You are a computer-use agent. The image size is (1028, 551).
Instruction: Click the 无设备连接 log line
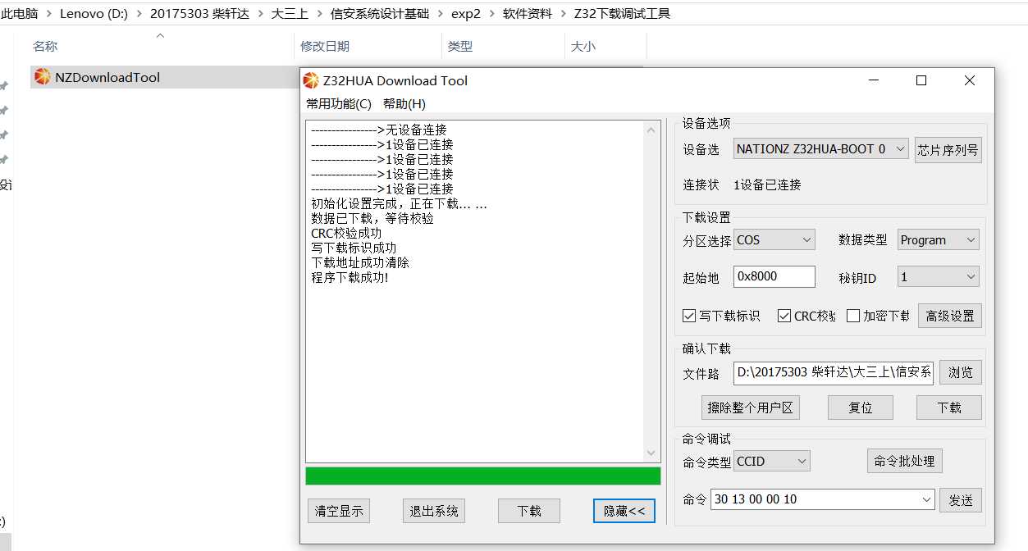(379, 130)
